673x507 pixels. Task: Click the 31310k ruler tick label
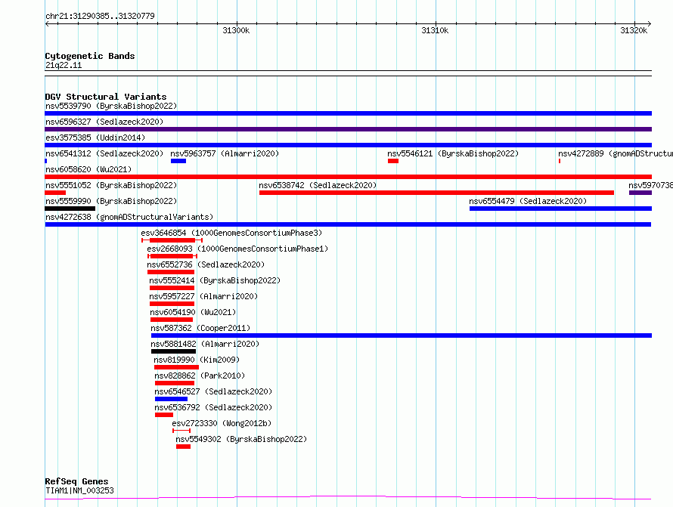pyautogui.click(x=435, y=30)
